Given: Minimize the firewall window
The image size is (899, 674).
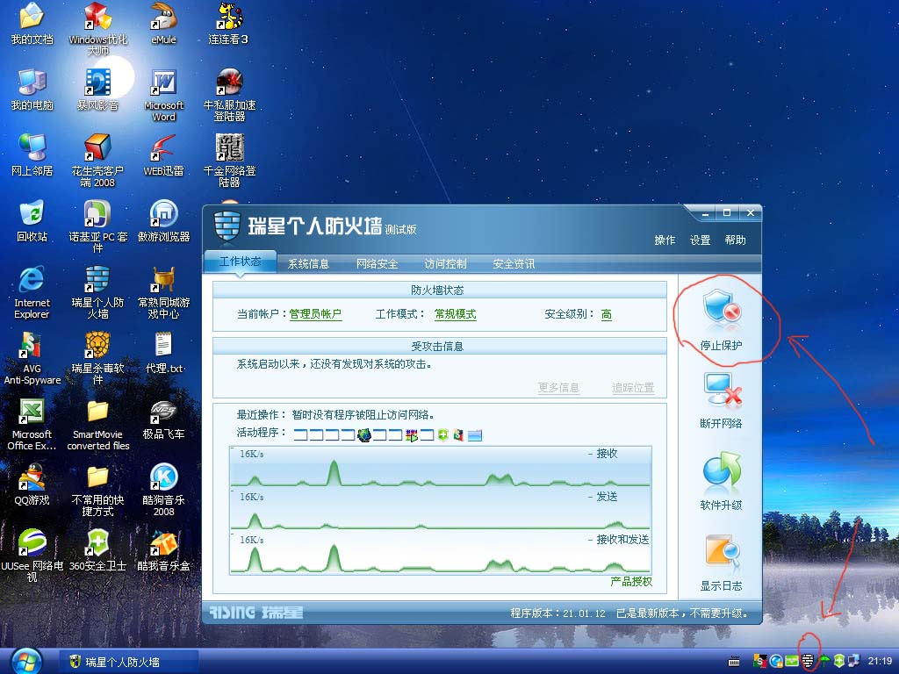Looking at the screenshot, I should 705,213.
